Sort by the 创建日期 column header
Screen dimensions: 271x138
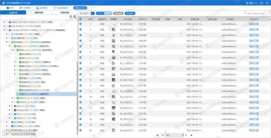coord(195,19)
